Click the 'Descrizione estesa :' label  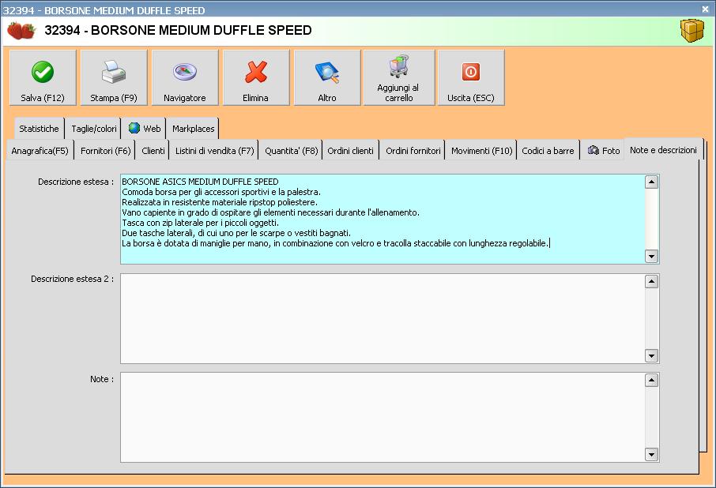click(x=76, y=182)
